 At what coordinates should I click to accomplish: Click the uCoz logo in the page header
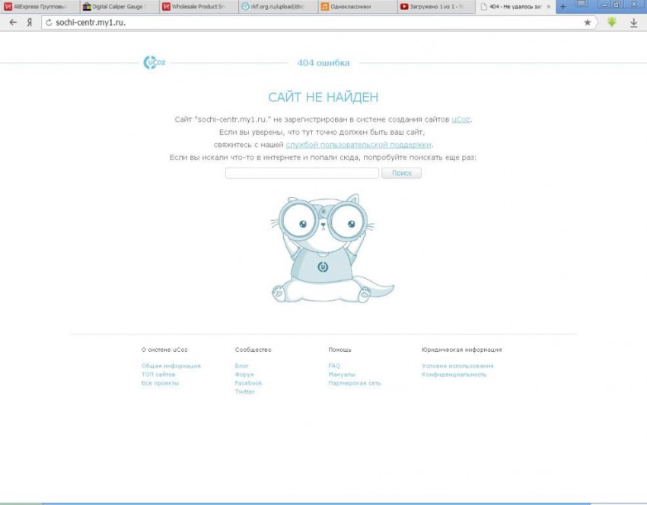pos(155,62)
